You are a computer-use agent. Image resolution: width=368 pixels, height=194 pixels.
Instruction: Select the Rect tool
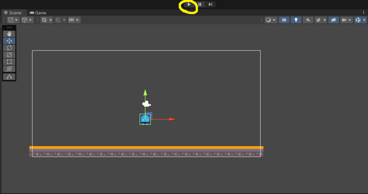(9, 62)
